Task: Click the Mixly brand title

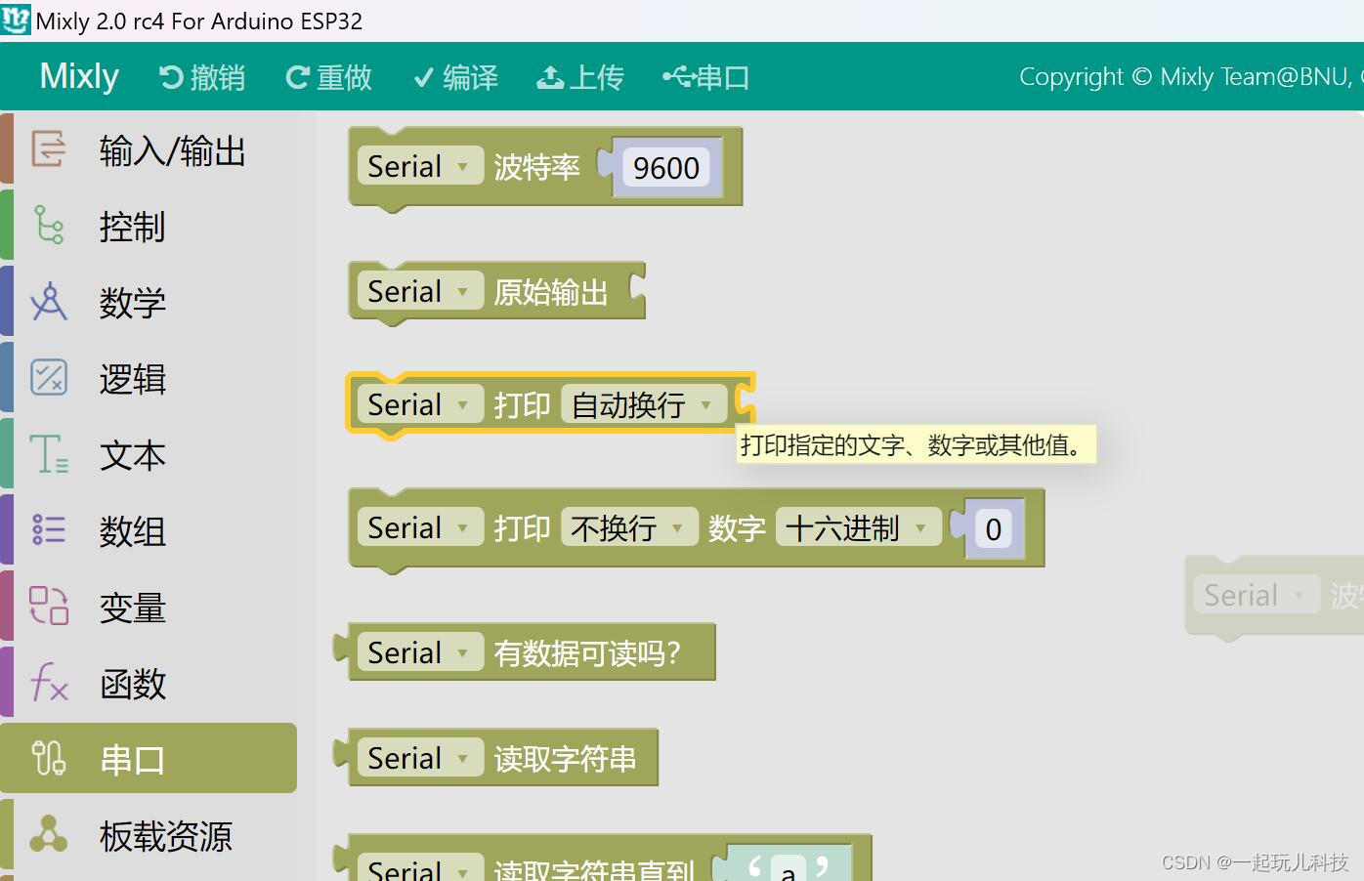Action: click(79, 76)
